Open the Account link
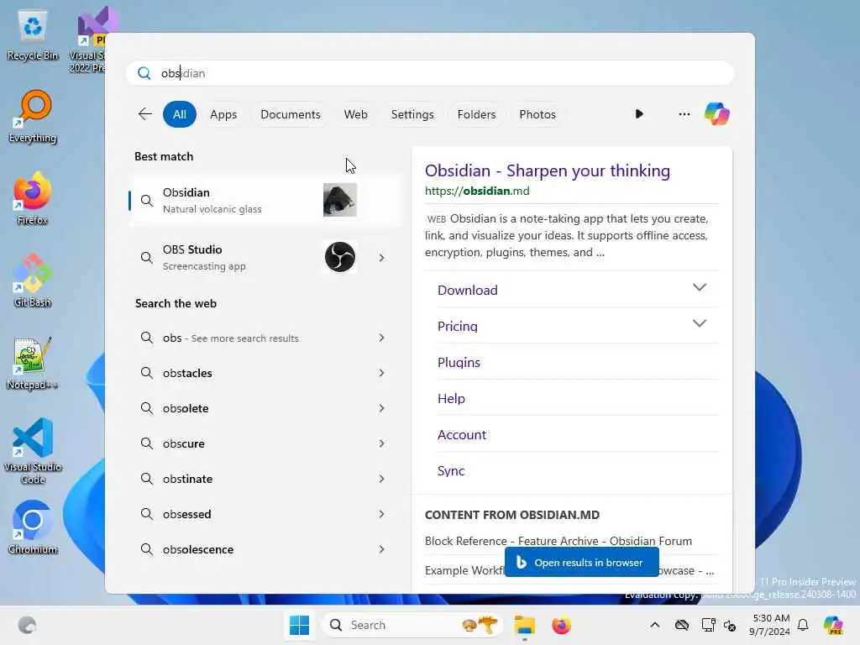Screen dimensions: 860x645 (x=461, y=435)
